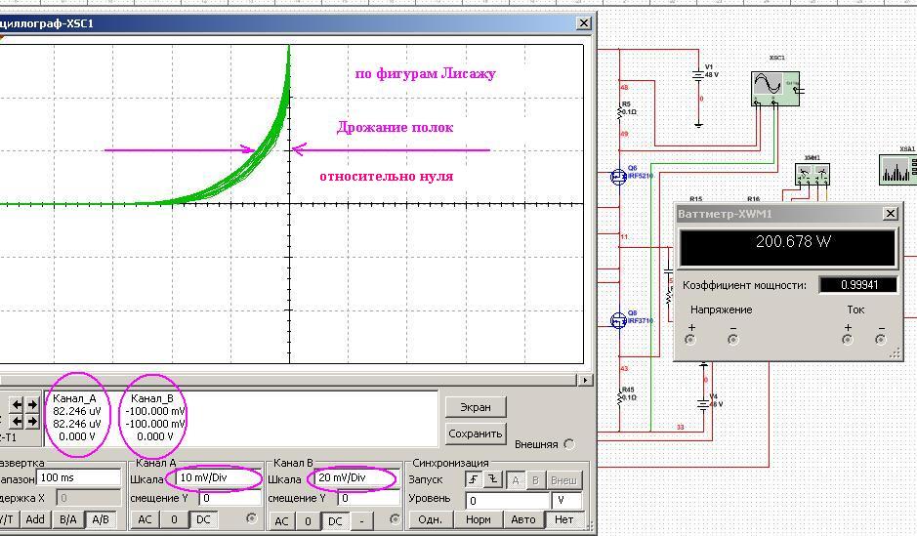
Task: Select the XWM1 wattmeter instrument in the schematic
Action: click(812, 174)
